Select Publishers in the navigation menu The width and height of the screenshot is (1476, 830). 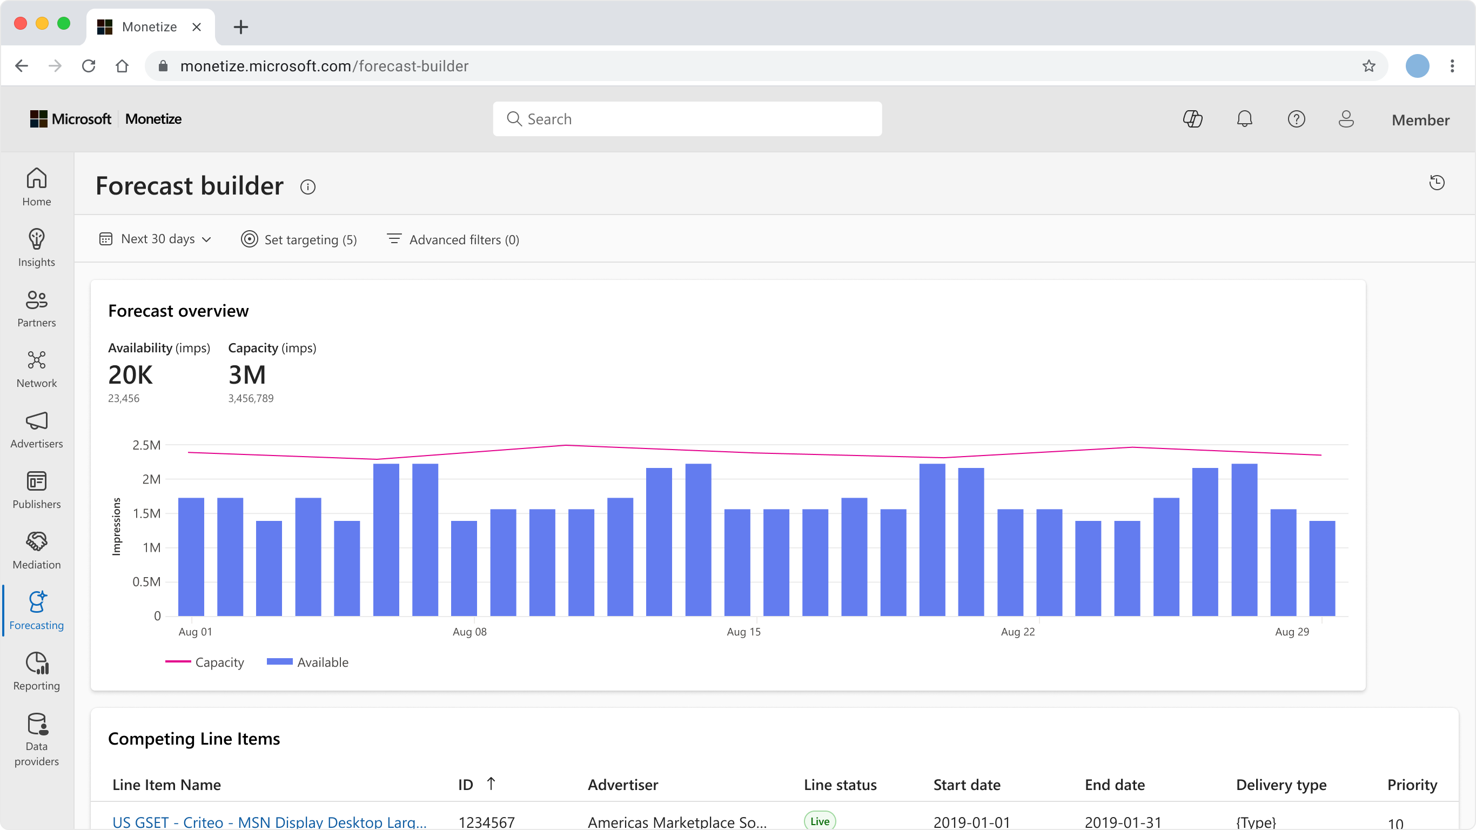coord(37,490)
